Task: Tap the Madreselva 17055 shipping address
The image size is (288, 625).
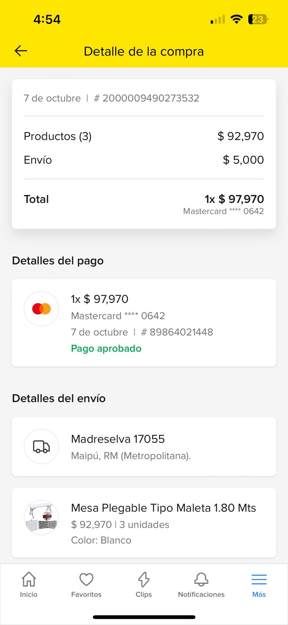Action: coord(118,439)
